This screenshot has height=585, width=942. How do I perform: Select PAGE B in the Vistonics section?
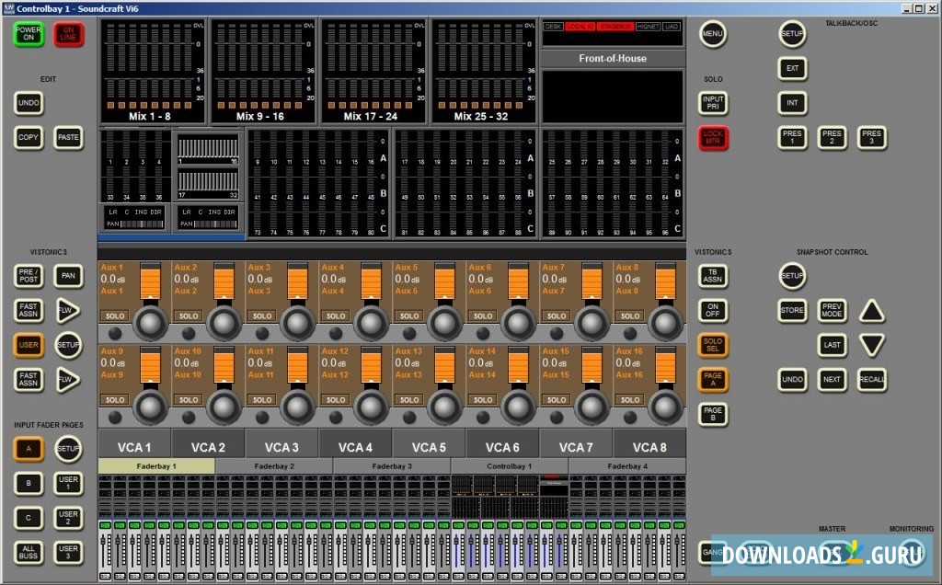(713, 415)
